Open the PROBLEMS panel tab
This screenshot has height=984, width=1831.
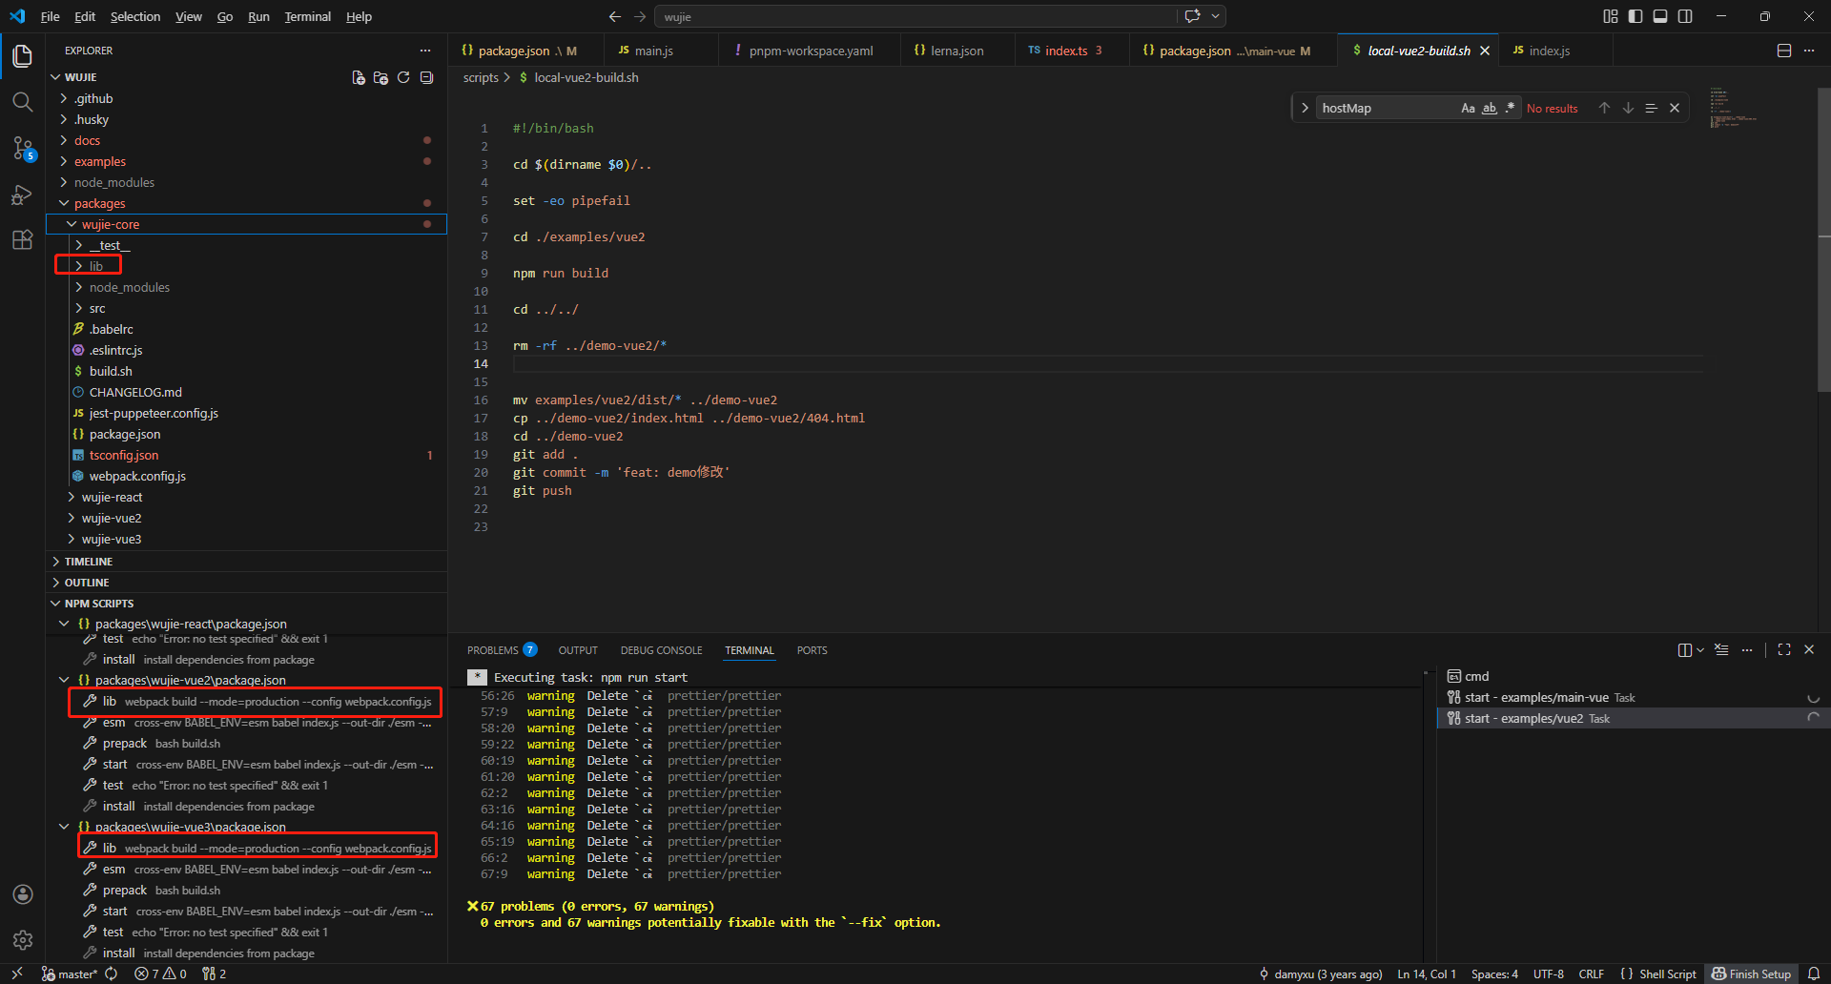point(502,650)
